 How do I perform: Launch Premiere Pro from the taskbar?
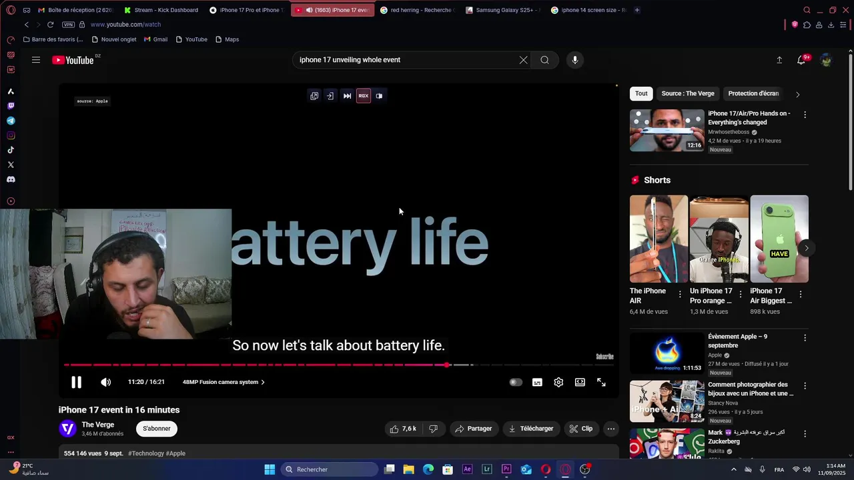tap(506, 469)
